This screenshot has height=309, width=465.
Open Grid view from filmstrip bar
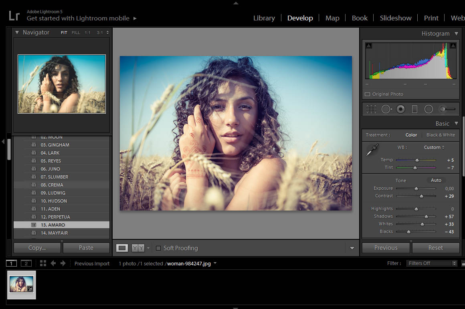pos(43,263)
